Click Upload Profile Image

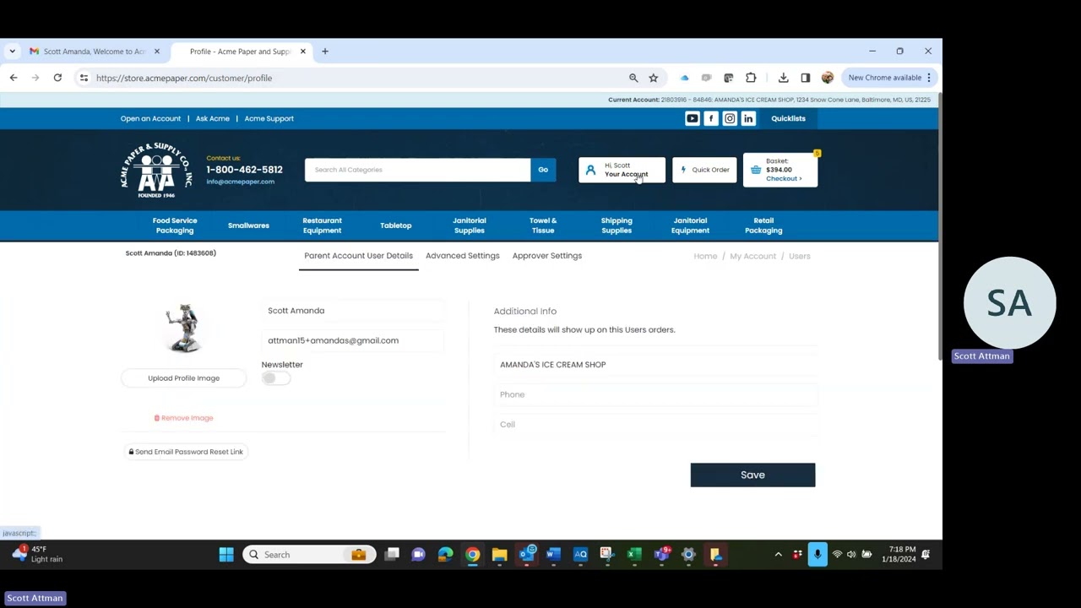click(184, 378)
